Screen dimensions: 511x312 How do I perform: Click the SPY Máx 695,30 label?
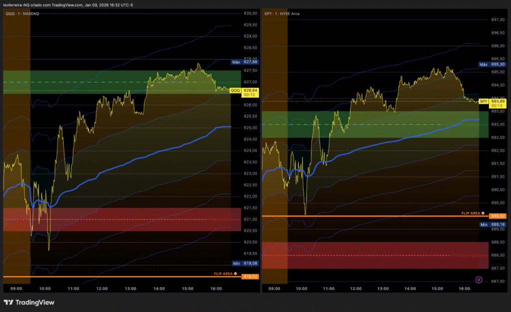[x=492, y=64]
